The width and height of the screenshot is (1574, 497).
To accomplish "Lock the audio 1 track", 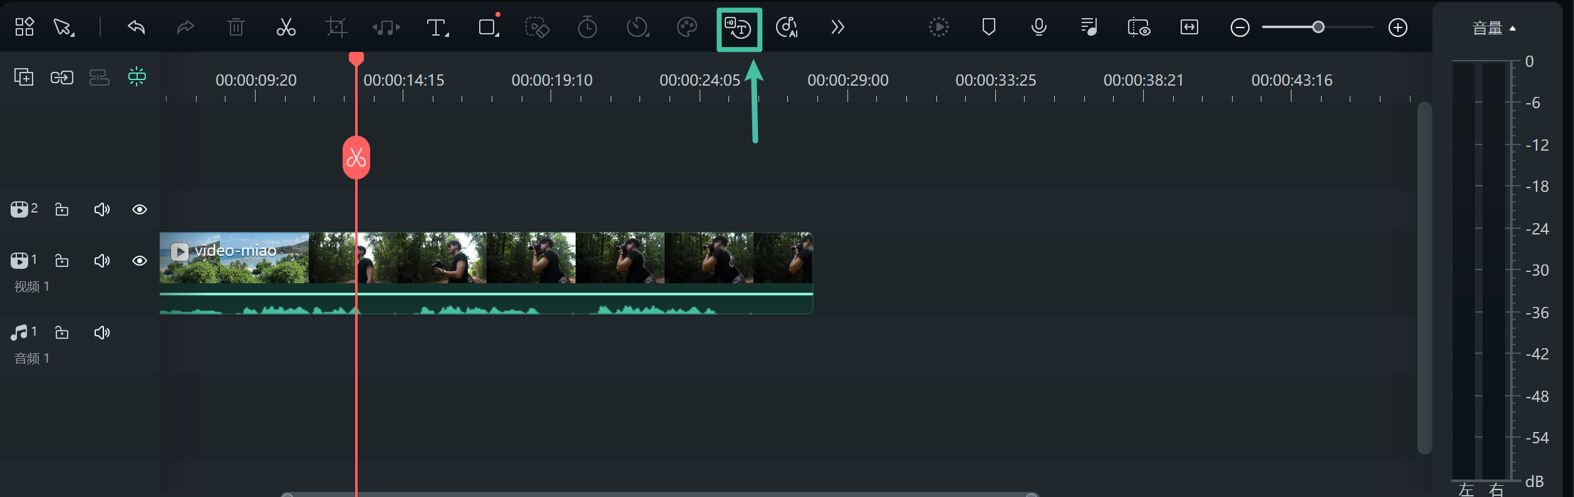I will [x=61, y=333].
